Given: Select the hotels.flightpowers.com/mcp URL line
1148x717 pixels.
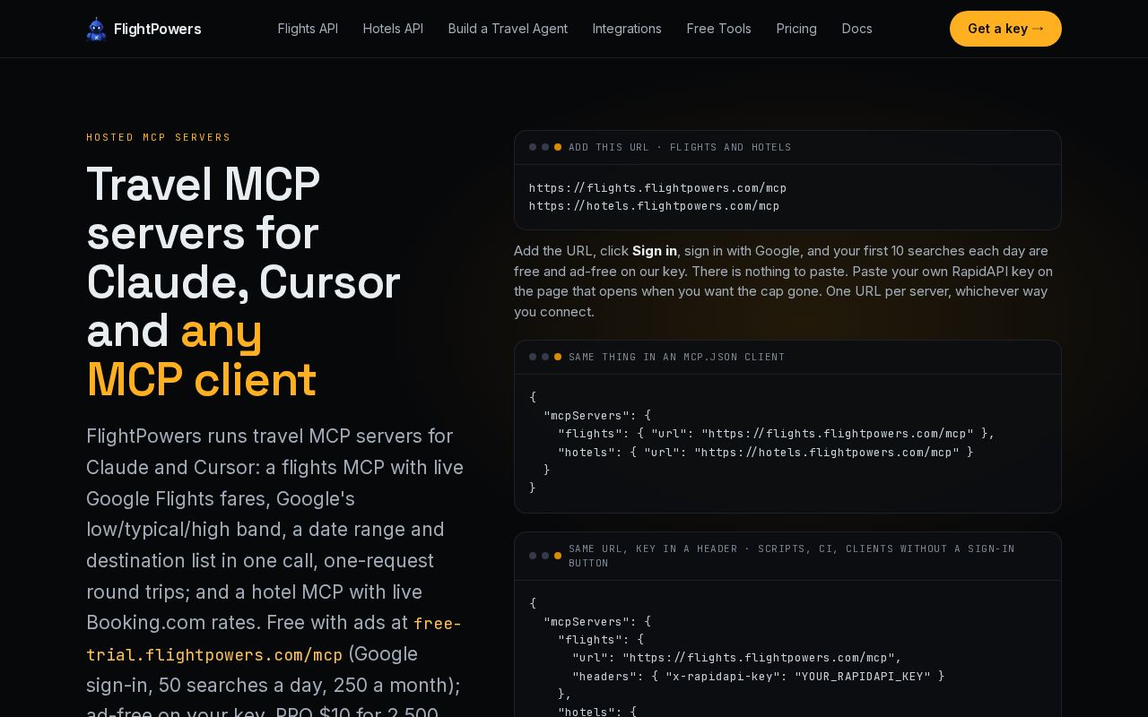Looking at the screenshot, I should [x=655, y=206].
